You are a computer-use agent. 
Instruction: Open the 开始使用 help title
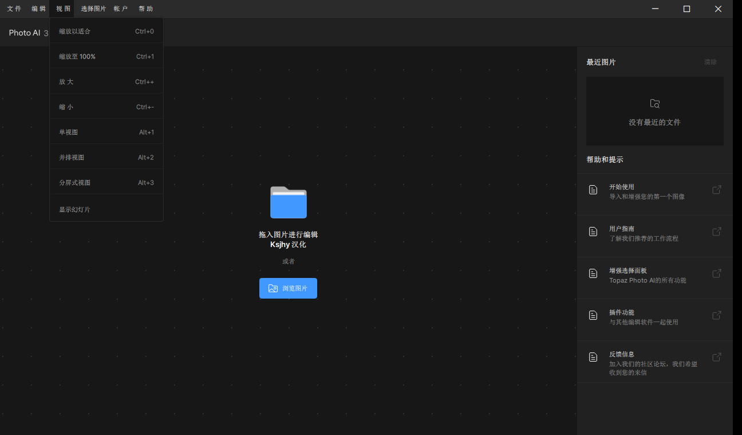[x=621, y=187]
